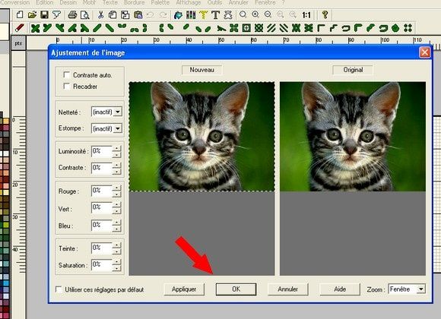This screenshot has height=319, width=441.
Task: Click the Print icon in toolbar
Action: click(x=72, y=14)
